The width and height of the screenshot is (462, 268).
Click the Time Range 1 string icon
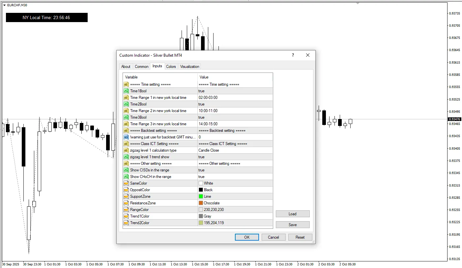126,98
